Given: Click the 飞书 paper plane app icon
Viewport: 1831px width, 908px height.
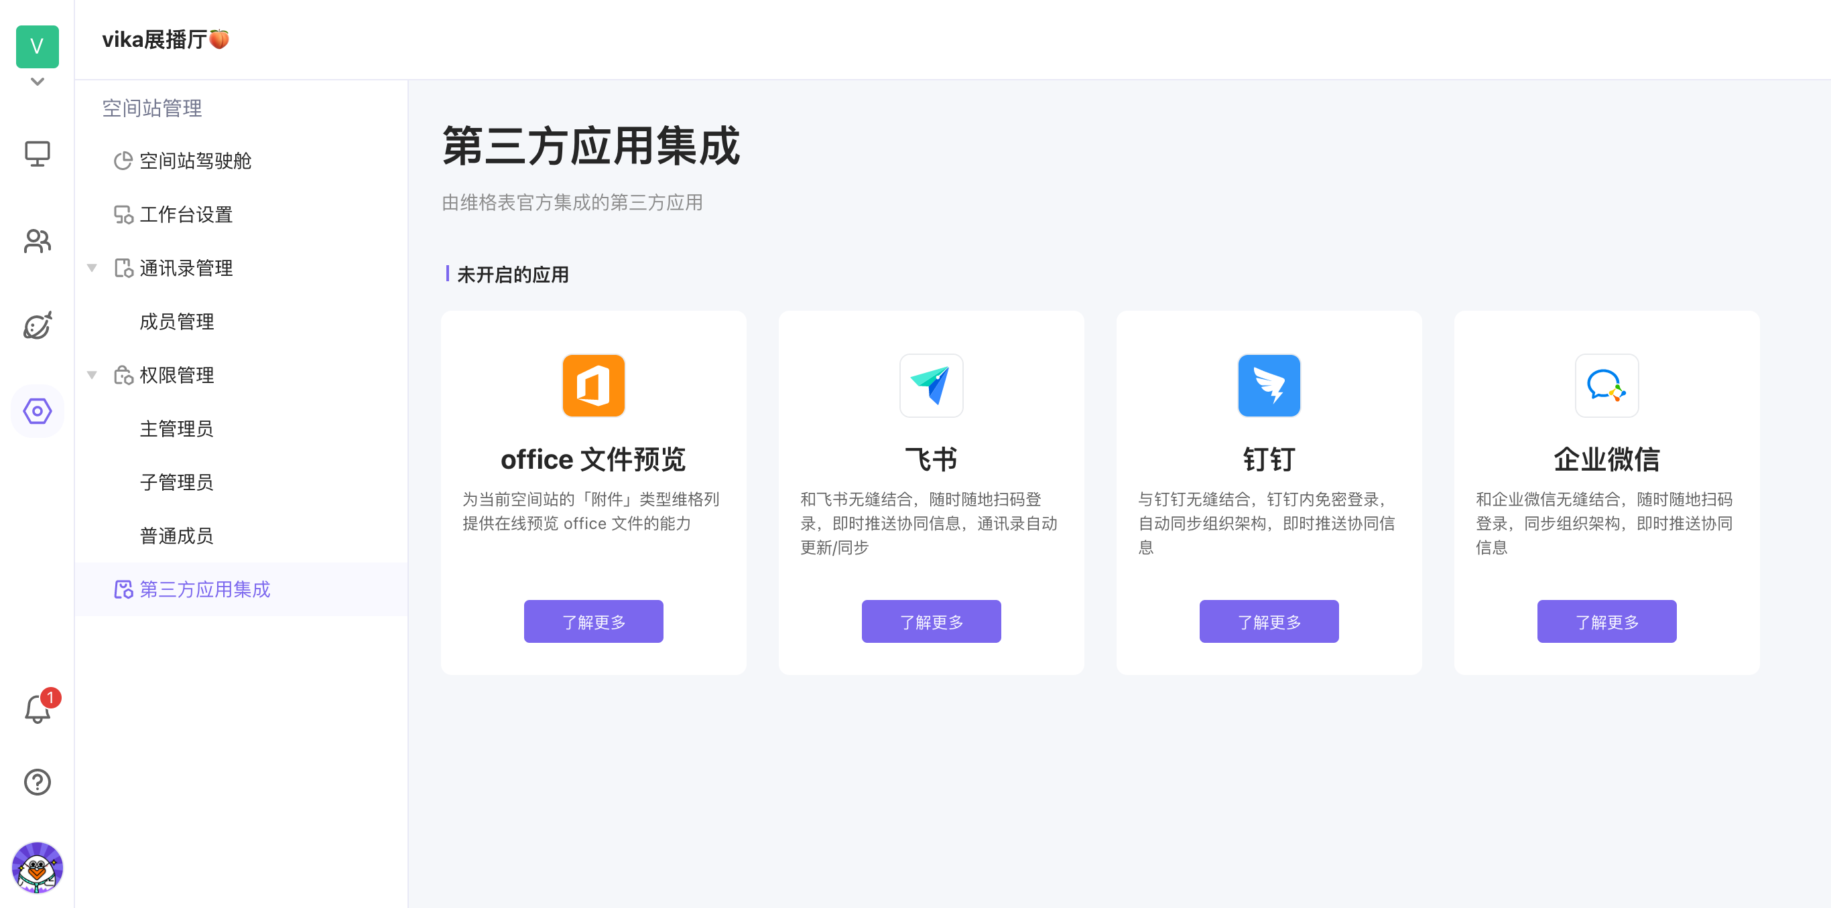Looking at the screenshot, I should coord(931,386).
